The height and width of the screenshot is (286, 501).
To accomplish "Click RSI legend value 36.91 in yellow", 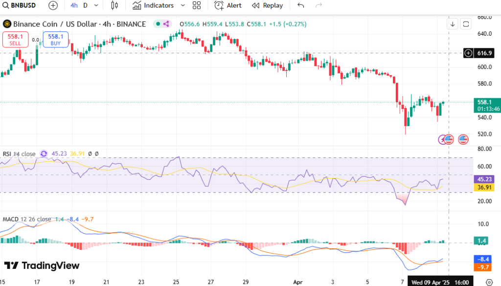I will click(77, 154).
